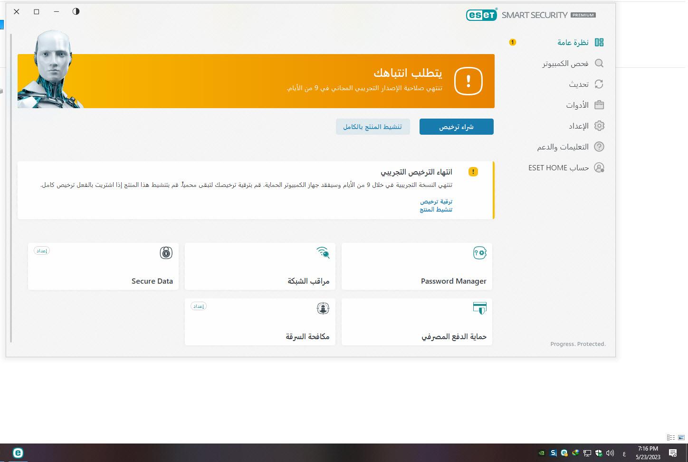
Task: Click the شراء ترخيص buy license button
Action: click(x=456, y=127)
